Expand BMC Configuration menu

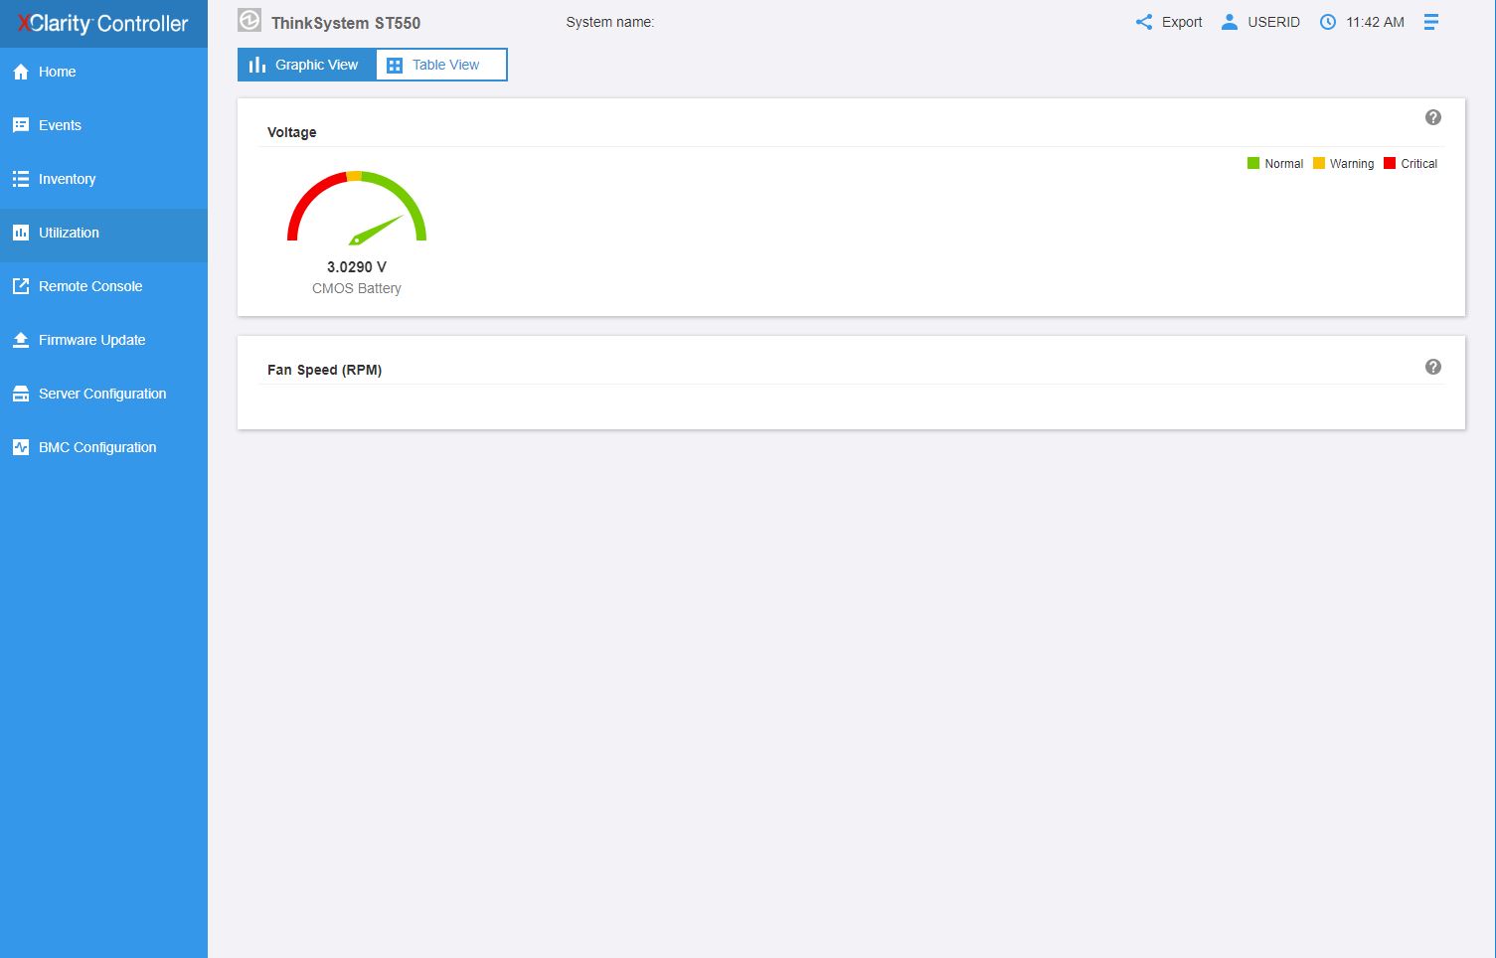[x=103, y=447]
